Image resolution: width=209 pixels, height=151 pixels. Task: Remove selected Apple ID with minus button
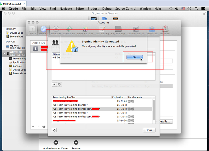pyautogui.click(x=38, y=127)
